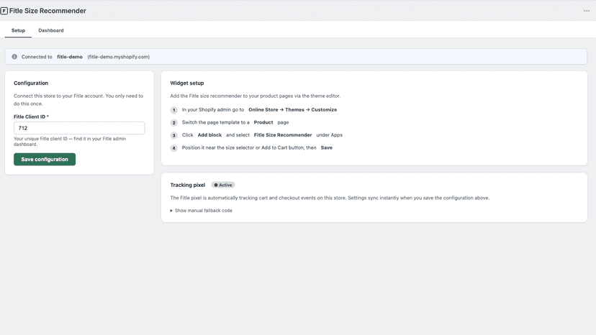Screen dimensions: 596x335
Task: Switch to the Setup tab
Action: click(x=18, y=30)
